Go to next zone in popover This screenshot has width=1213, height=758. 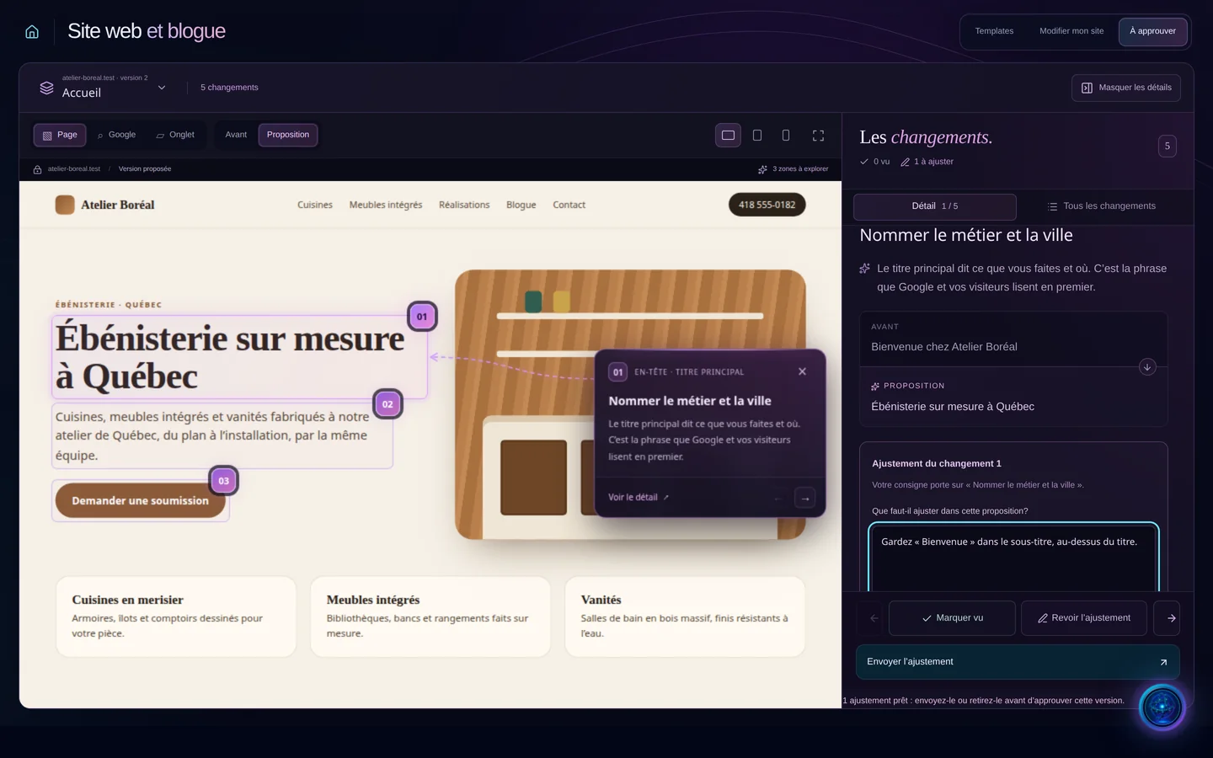(805, 498)
